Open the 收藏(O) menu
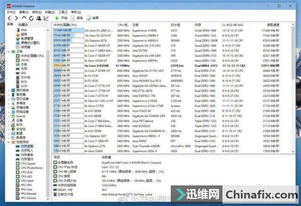The height and width of the screenshot is (206, 301). (50, 12)
